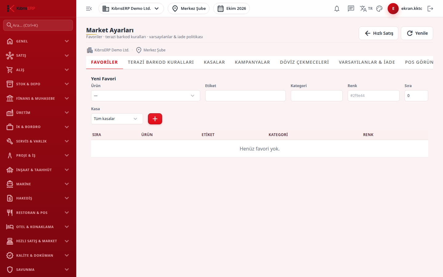Click the Stok & Depo archive icon
The image size is (443, 277).
tap(10, 84)
